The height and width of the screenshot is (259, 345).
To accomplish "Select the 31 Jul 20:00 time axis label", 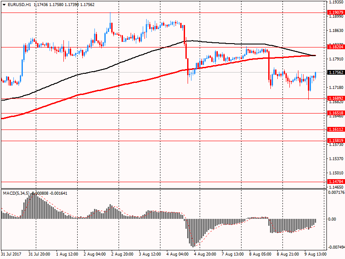I will (x=39, y=254).
